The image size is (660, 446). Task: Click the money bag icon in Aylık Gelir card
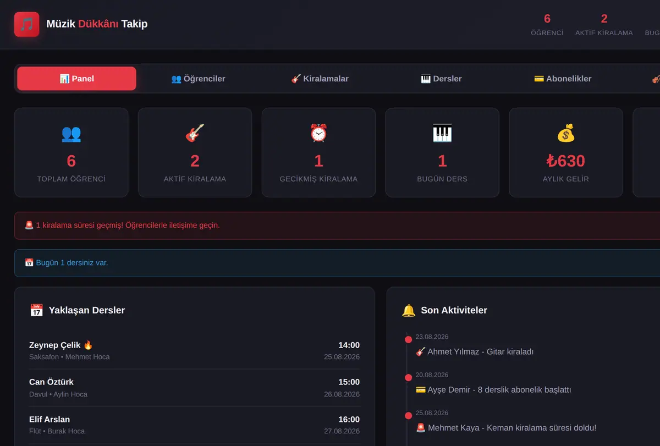pyautogui.click(x=566, y=134)
